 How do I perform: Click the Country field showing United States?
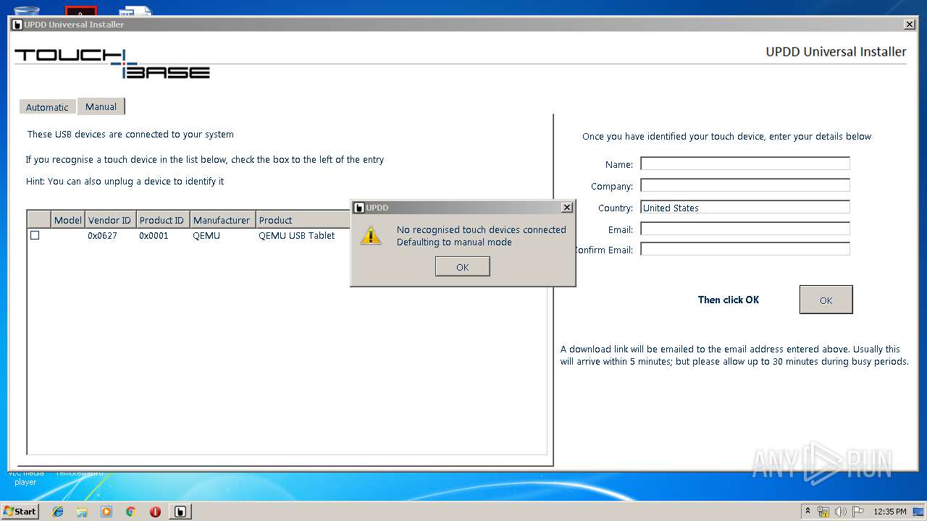(x=744, y=207)
